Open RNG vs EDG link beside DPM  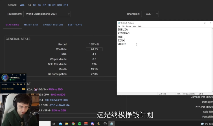(58, 95)
